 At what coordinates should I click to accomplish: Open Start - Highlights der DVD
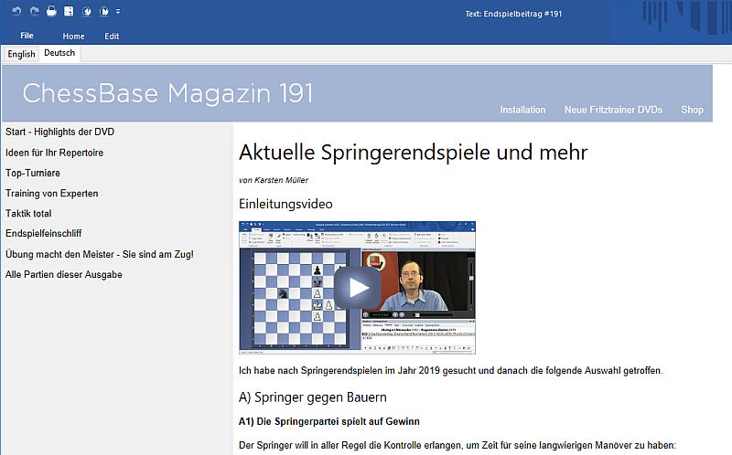[59, 132]
